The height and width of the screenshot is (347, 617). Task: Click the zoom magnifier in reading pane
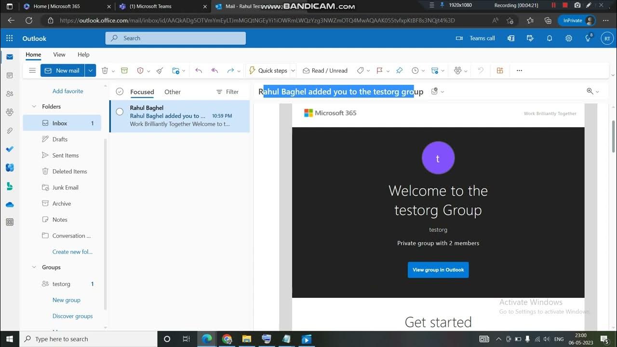[590, 91]
